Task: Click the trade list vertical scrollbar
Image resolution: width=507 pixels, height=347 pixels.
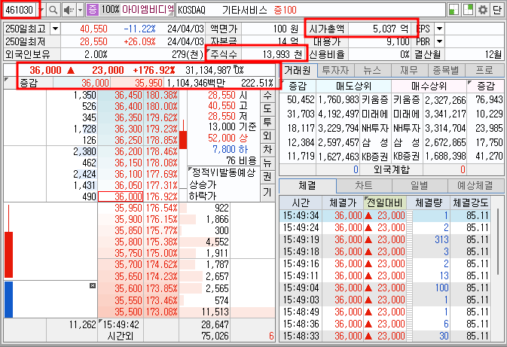Action: tap(499, 242)
